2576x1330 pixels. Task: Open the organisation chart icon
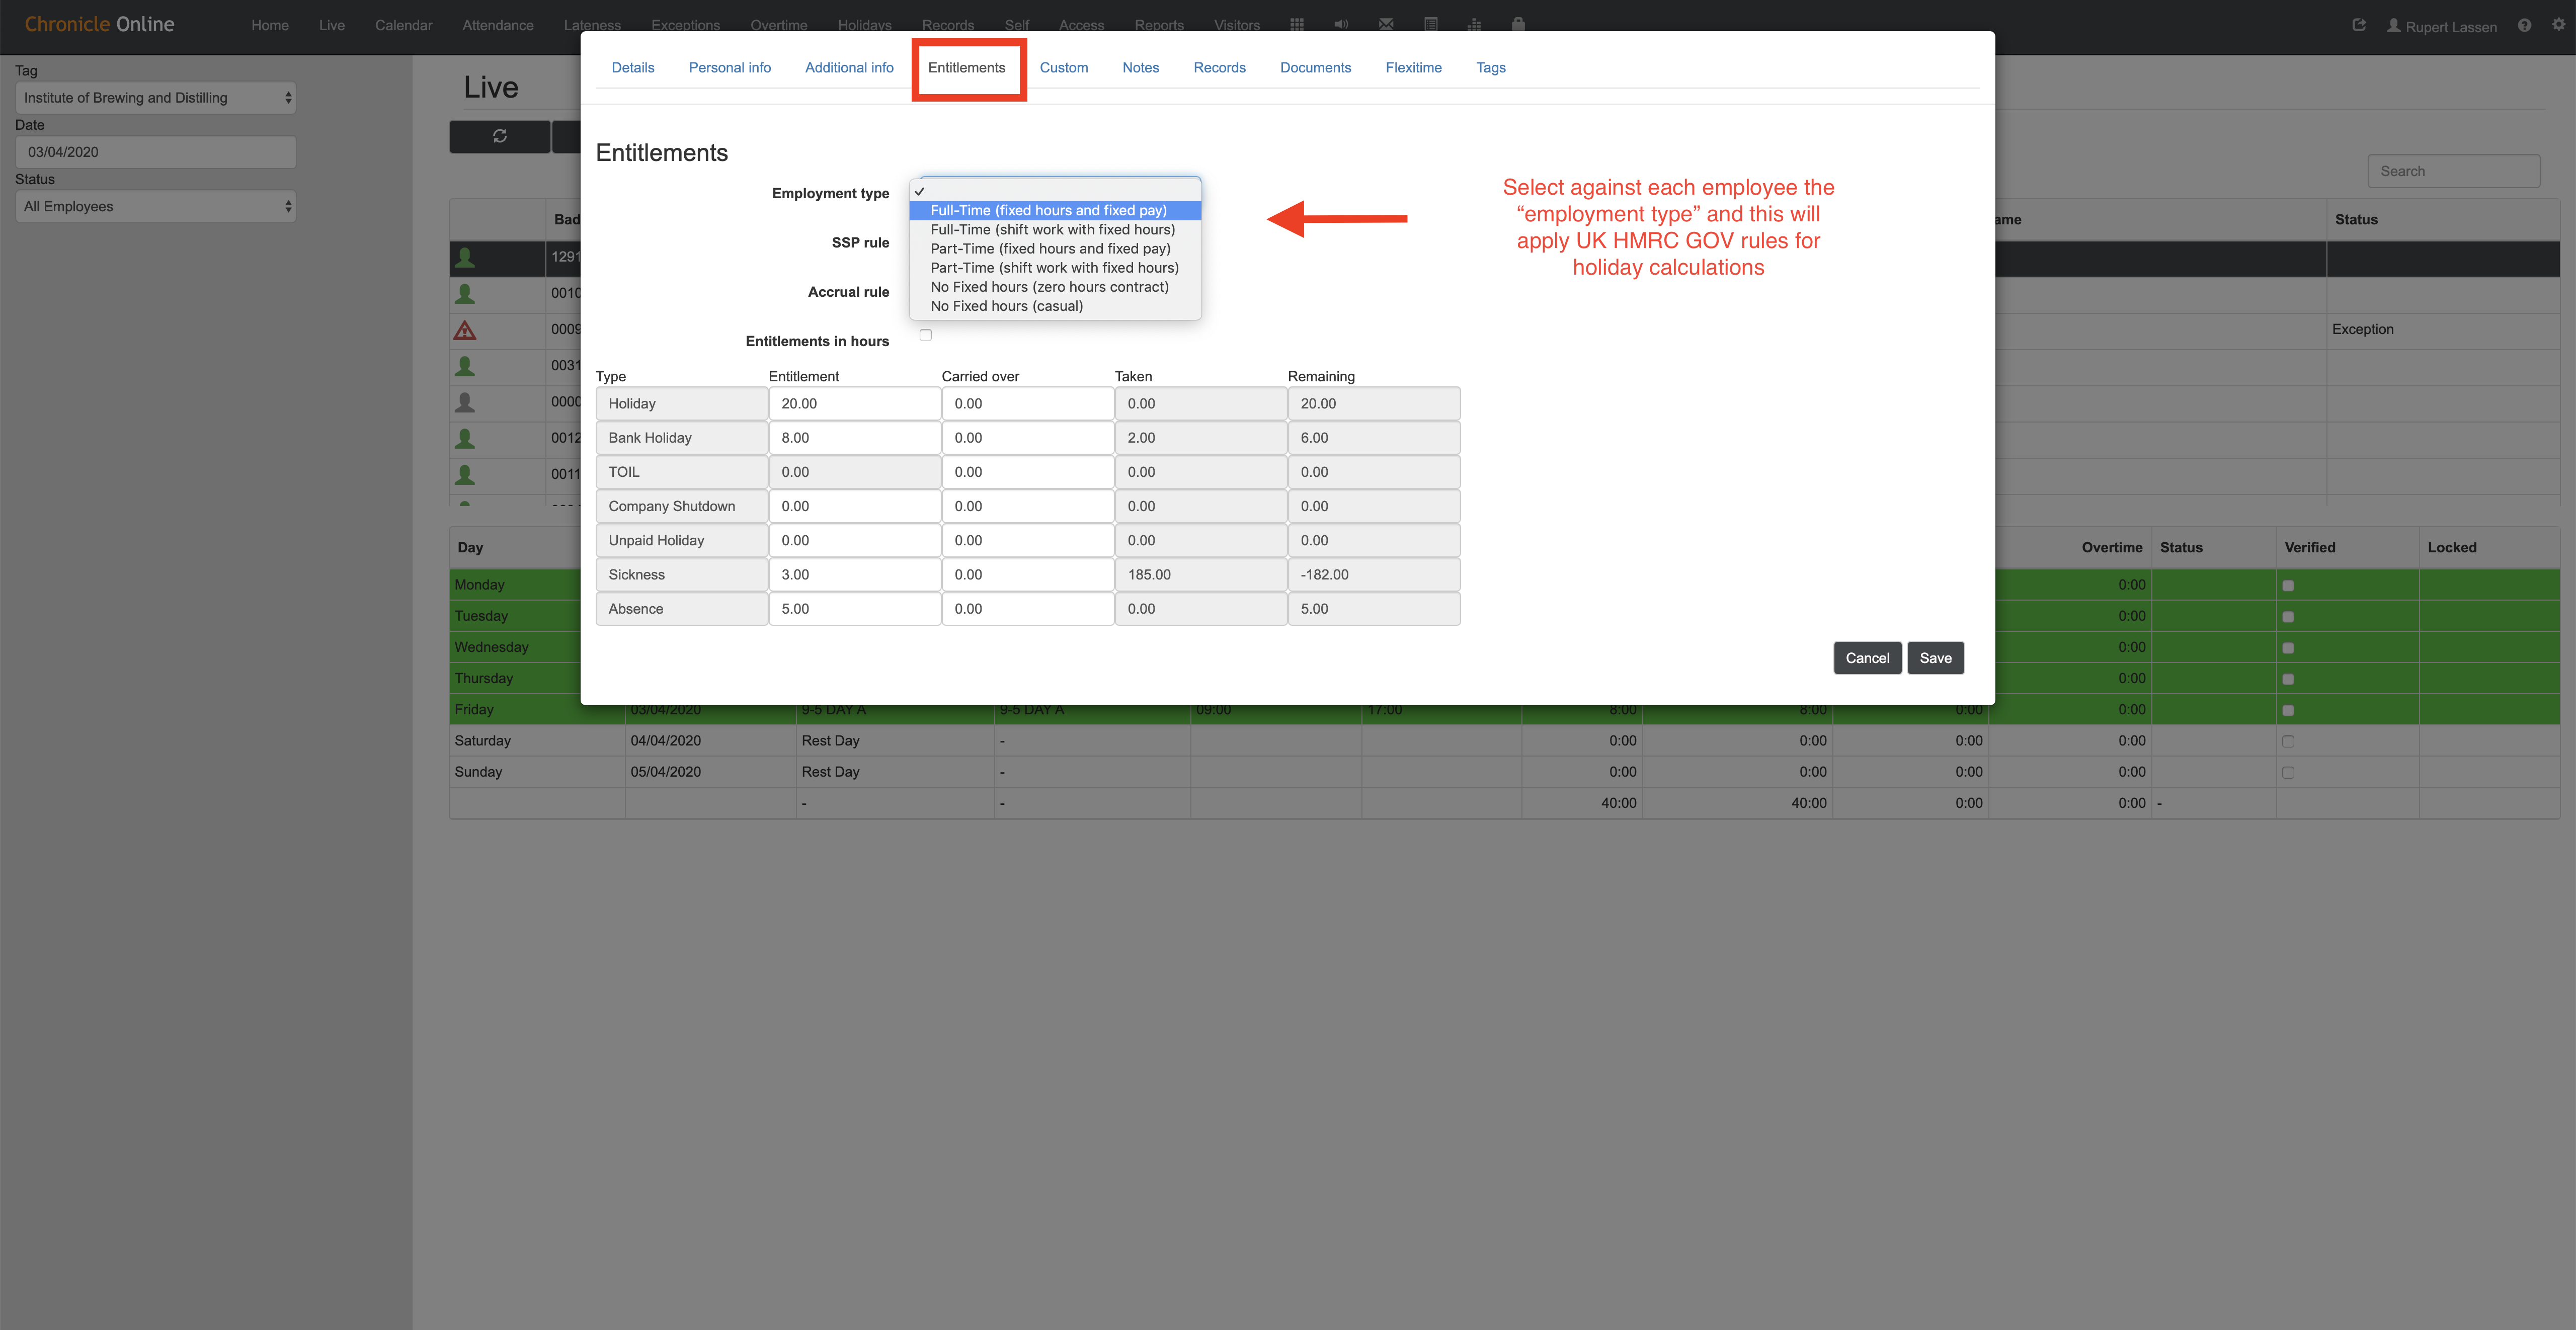[1476, 24]
